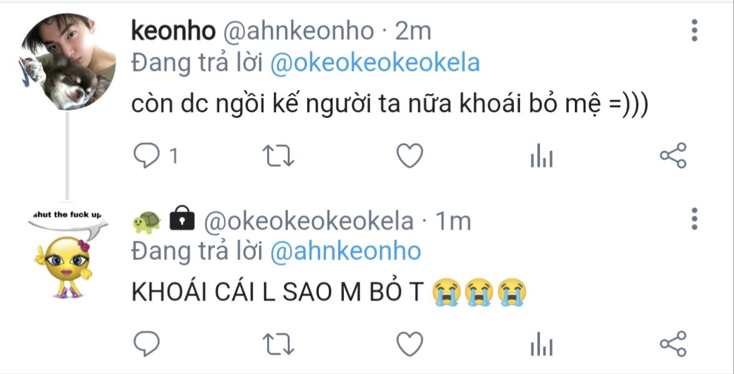734x374 pixels.
Task: Reply to the turtle user's tweet
Action: pyautogui.click(x=148, y=343)
